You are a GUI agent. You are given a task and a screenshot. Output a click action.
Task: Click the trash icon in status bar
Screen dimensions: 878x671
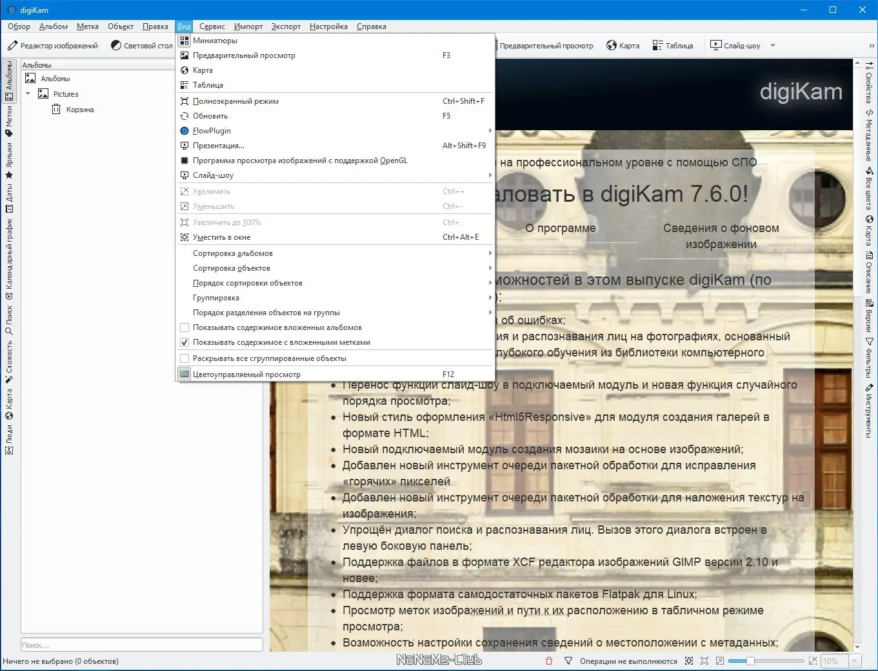pos(548,661)
